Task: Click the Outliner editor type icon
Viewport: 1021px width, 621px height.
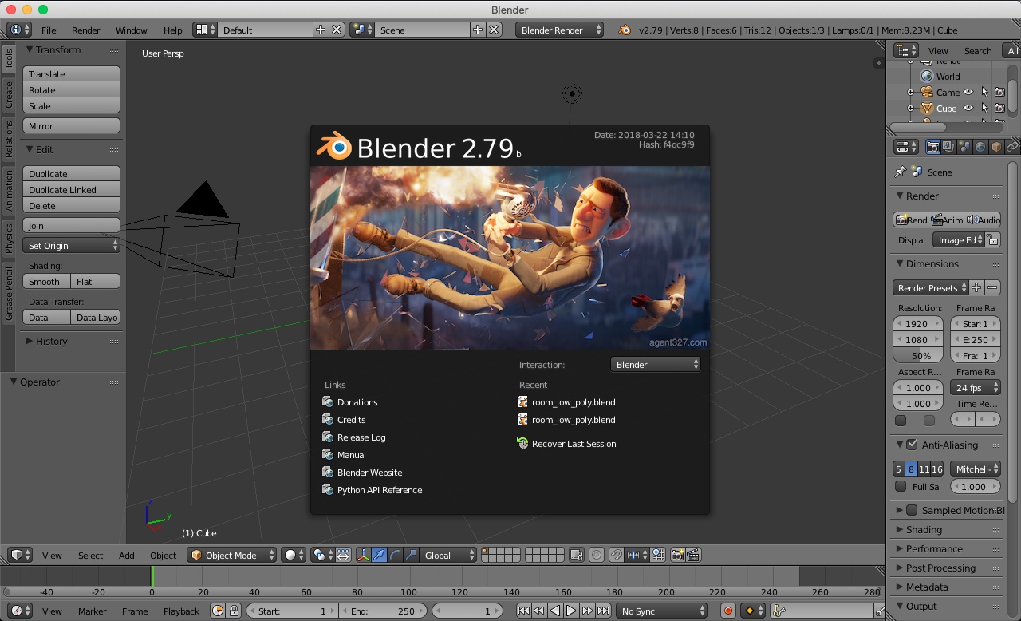Action: point(906,50)
